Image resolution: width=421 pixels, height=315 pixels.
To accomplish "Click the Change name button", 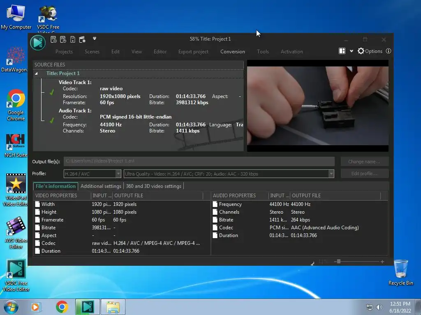I will tap(364, 162).
